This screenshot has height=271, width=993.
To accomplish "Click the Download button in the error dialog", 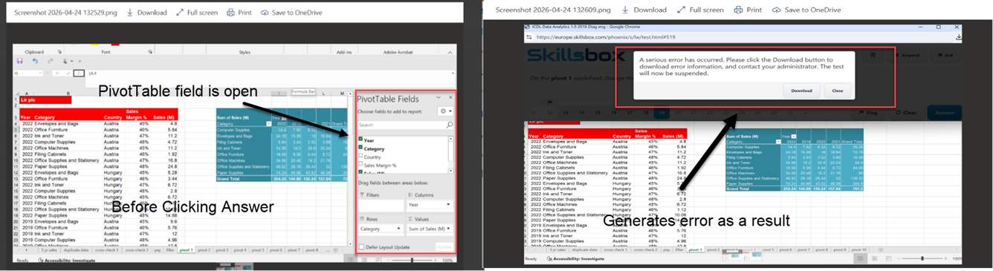I will pos(800,91).
